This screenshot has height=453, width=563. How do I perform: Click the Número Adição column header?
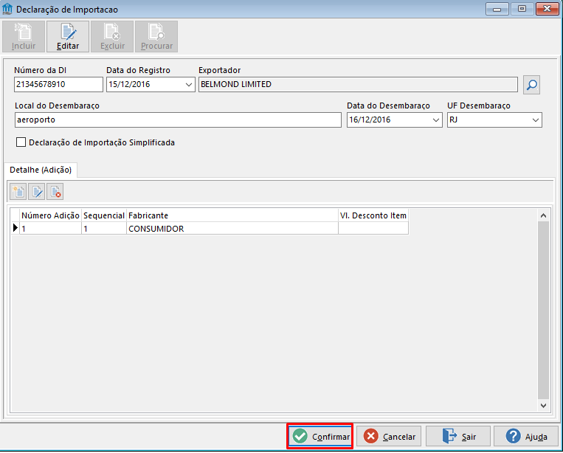point(50,215)
